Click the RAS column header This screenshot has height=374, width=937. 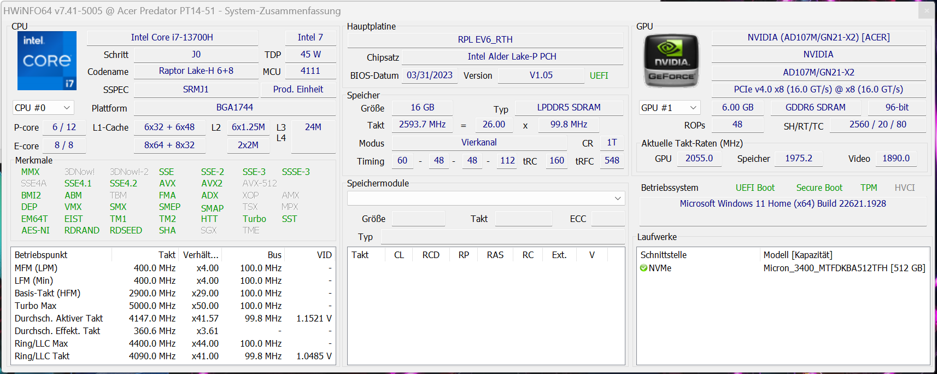point(495,255)
